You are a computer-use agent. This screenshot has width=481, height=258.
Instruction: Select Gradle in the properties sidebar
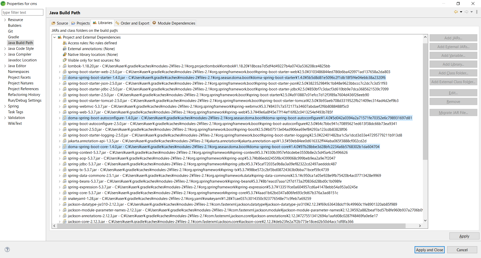14,37
